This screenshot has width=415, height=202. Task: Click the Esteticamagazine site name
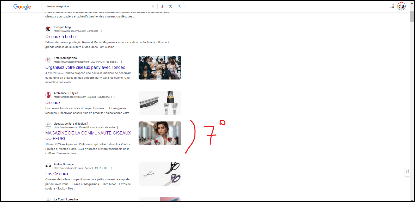click(x=65, y=58)
